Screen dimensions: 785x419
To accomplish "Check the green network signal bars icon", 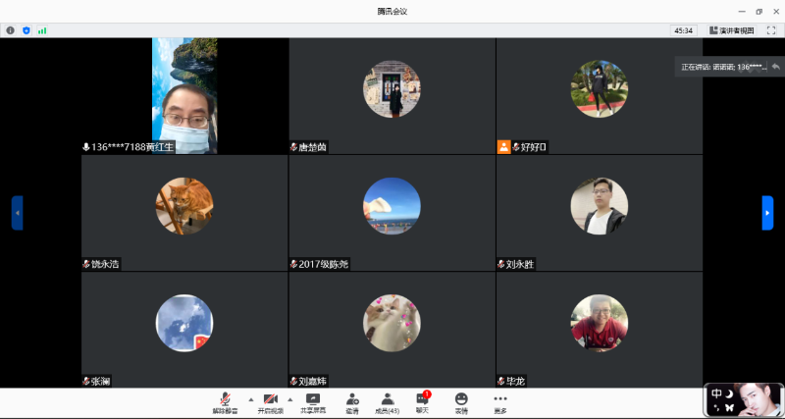I will click(x=42, y=30).
